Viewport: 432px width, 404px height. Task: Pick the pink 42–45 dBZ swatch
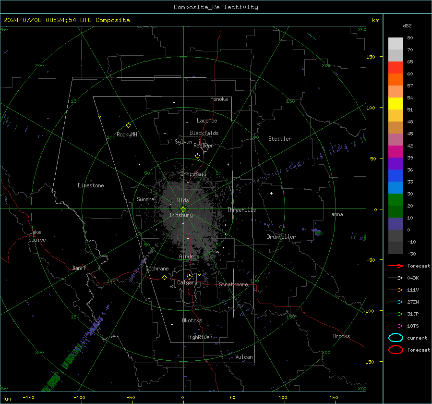[x=396, y=139]
